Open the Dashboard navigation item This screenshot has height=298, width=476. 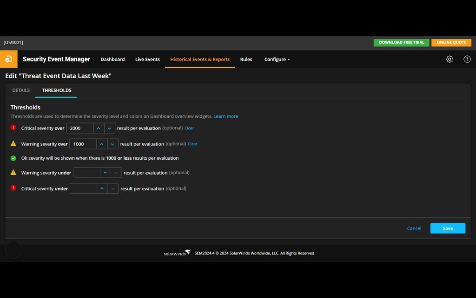coord(112,59)
